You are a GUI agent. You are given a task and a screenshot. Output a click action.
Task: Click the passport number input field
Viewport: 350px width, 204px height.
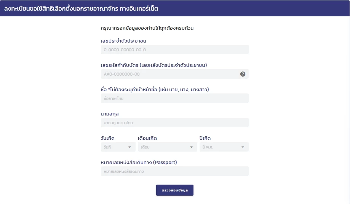(x=174, y=171)
